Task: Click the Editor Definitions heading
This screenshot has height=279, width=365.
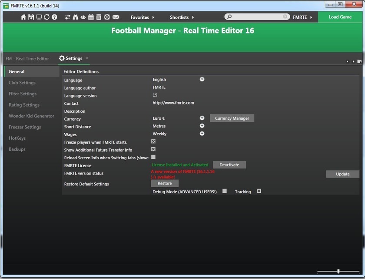Action: pyautogui.click(x=81, y=71)
